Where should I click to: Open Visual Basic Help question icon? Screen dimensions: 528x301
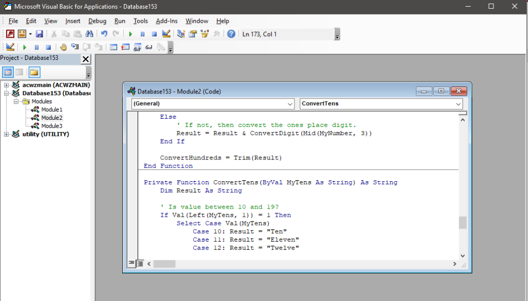tap(231, 34)
